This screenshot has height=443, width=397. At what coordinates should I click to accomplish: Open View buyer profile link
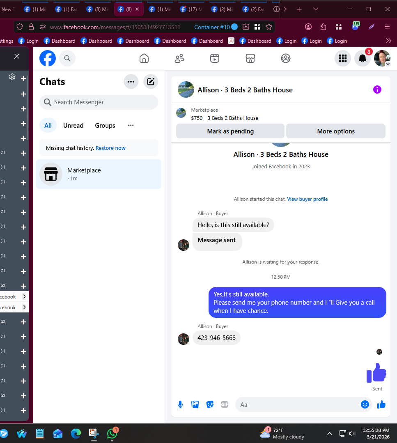pos(308,199)
